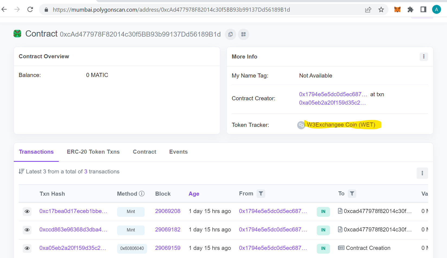Open the Contract tab
This screenshot has width=447, height=258.
click(x=144, y=152)
